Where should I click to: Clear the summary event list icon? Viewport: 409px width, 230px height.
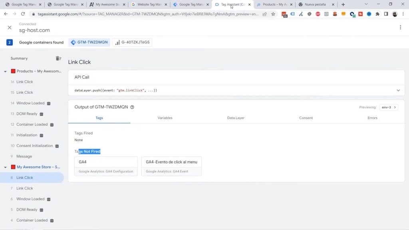point(58,58)
